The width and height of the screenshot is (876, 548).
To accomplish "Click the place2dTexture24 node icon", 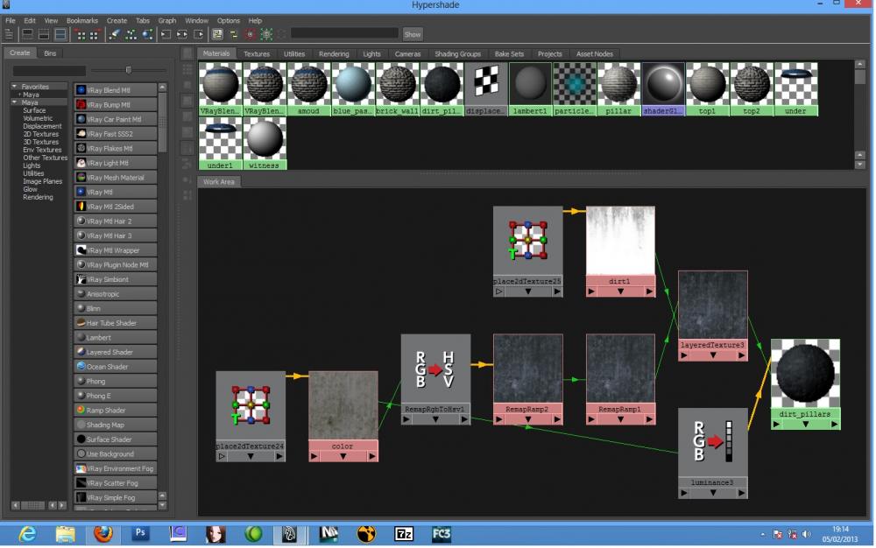I will 251,405.
